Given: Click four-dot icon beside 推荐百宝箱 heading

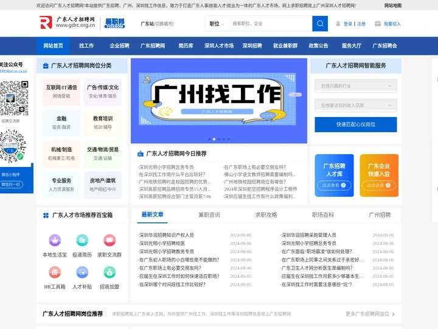Looking at the screenshot, I should pyautogui.click(x=46, y=216).
